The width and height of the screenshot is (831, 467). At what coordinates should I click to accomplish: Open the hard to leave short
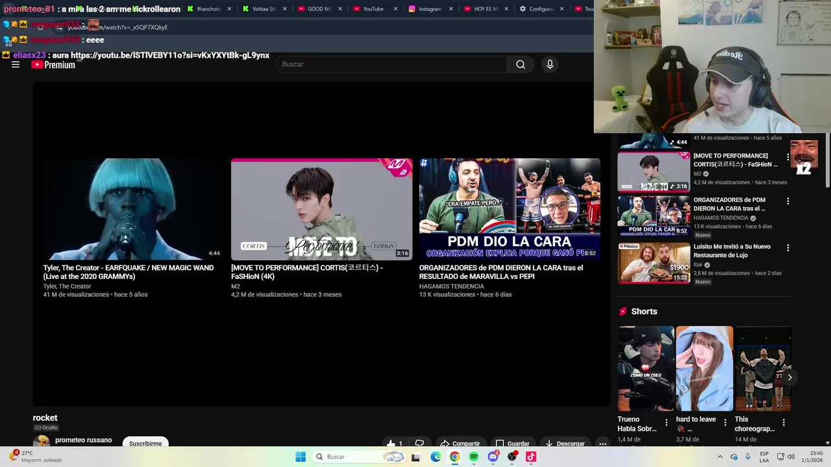(x=704, y=368)
